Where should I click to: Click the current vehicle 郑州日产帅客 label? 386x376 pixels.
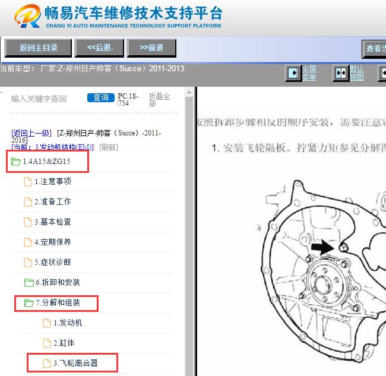(x=92, y=68)
